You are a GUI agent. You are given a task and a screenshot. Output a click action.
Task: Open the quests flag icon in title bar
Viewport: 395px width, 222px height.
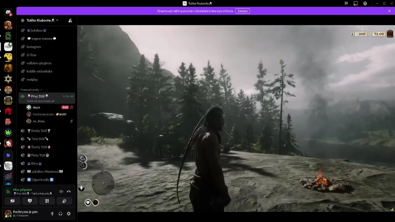tap(346, 3)
